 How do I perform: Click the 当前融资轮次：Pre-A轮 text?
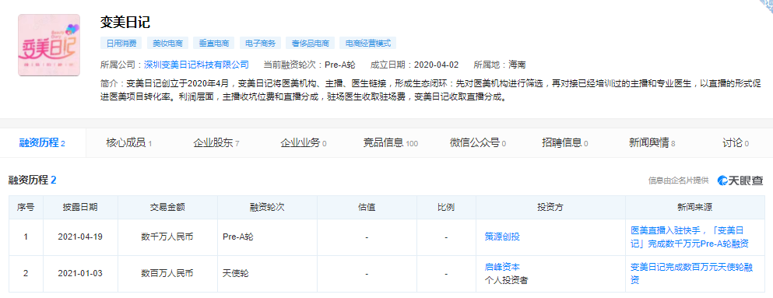point(309,65)
